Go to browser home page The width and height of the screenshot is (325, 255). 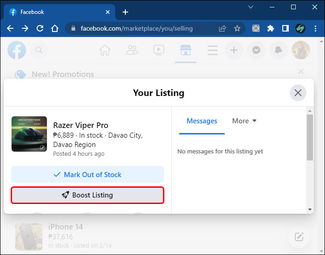point(55,28)
